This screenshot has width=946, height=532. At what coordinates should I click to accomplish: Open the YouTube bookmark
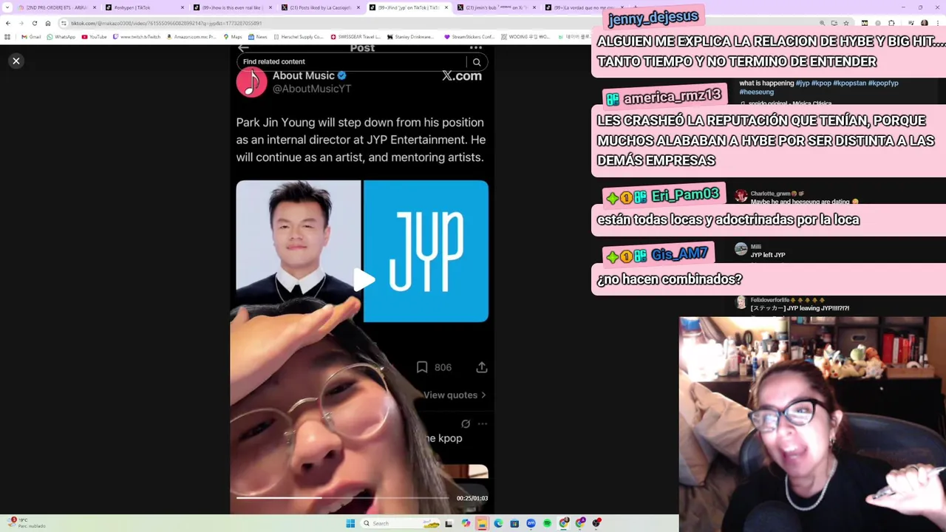point(94,37)
